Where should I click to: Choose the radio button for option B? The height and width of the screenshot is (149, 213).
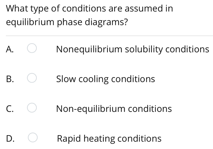coord(32,78)
